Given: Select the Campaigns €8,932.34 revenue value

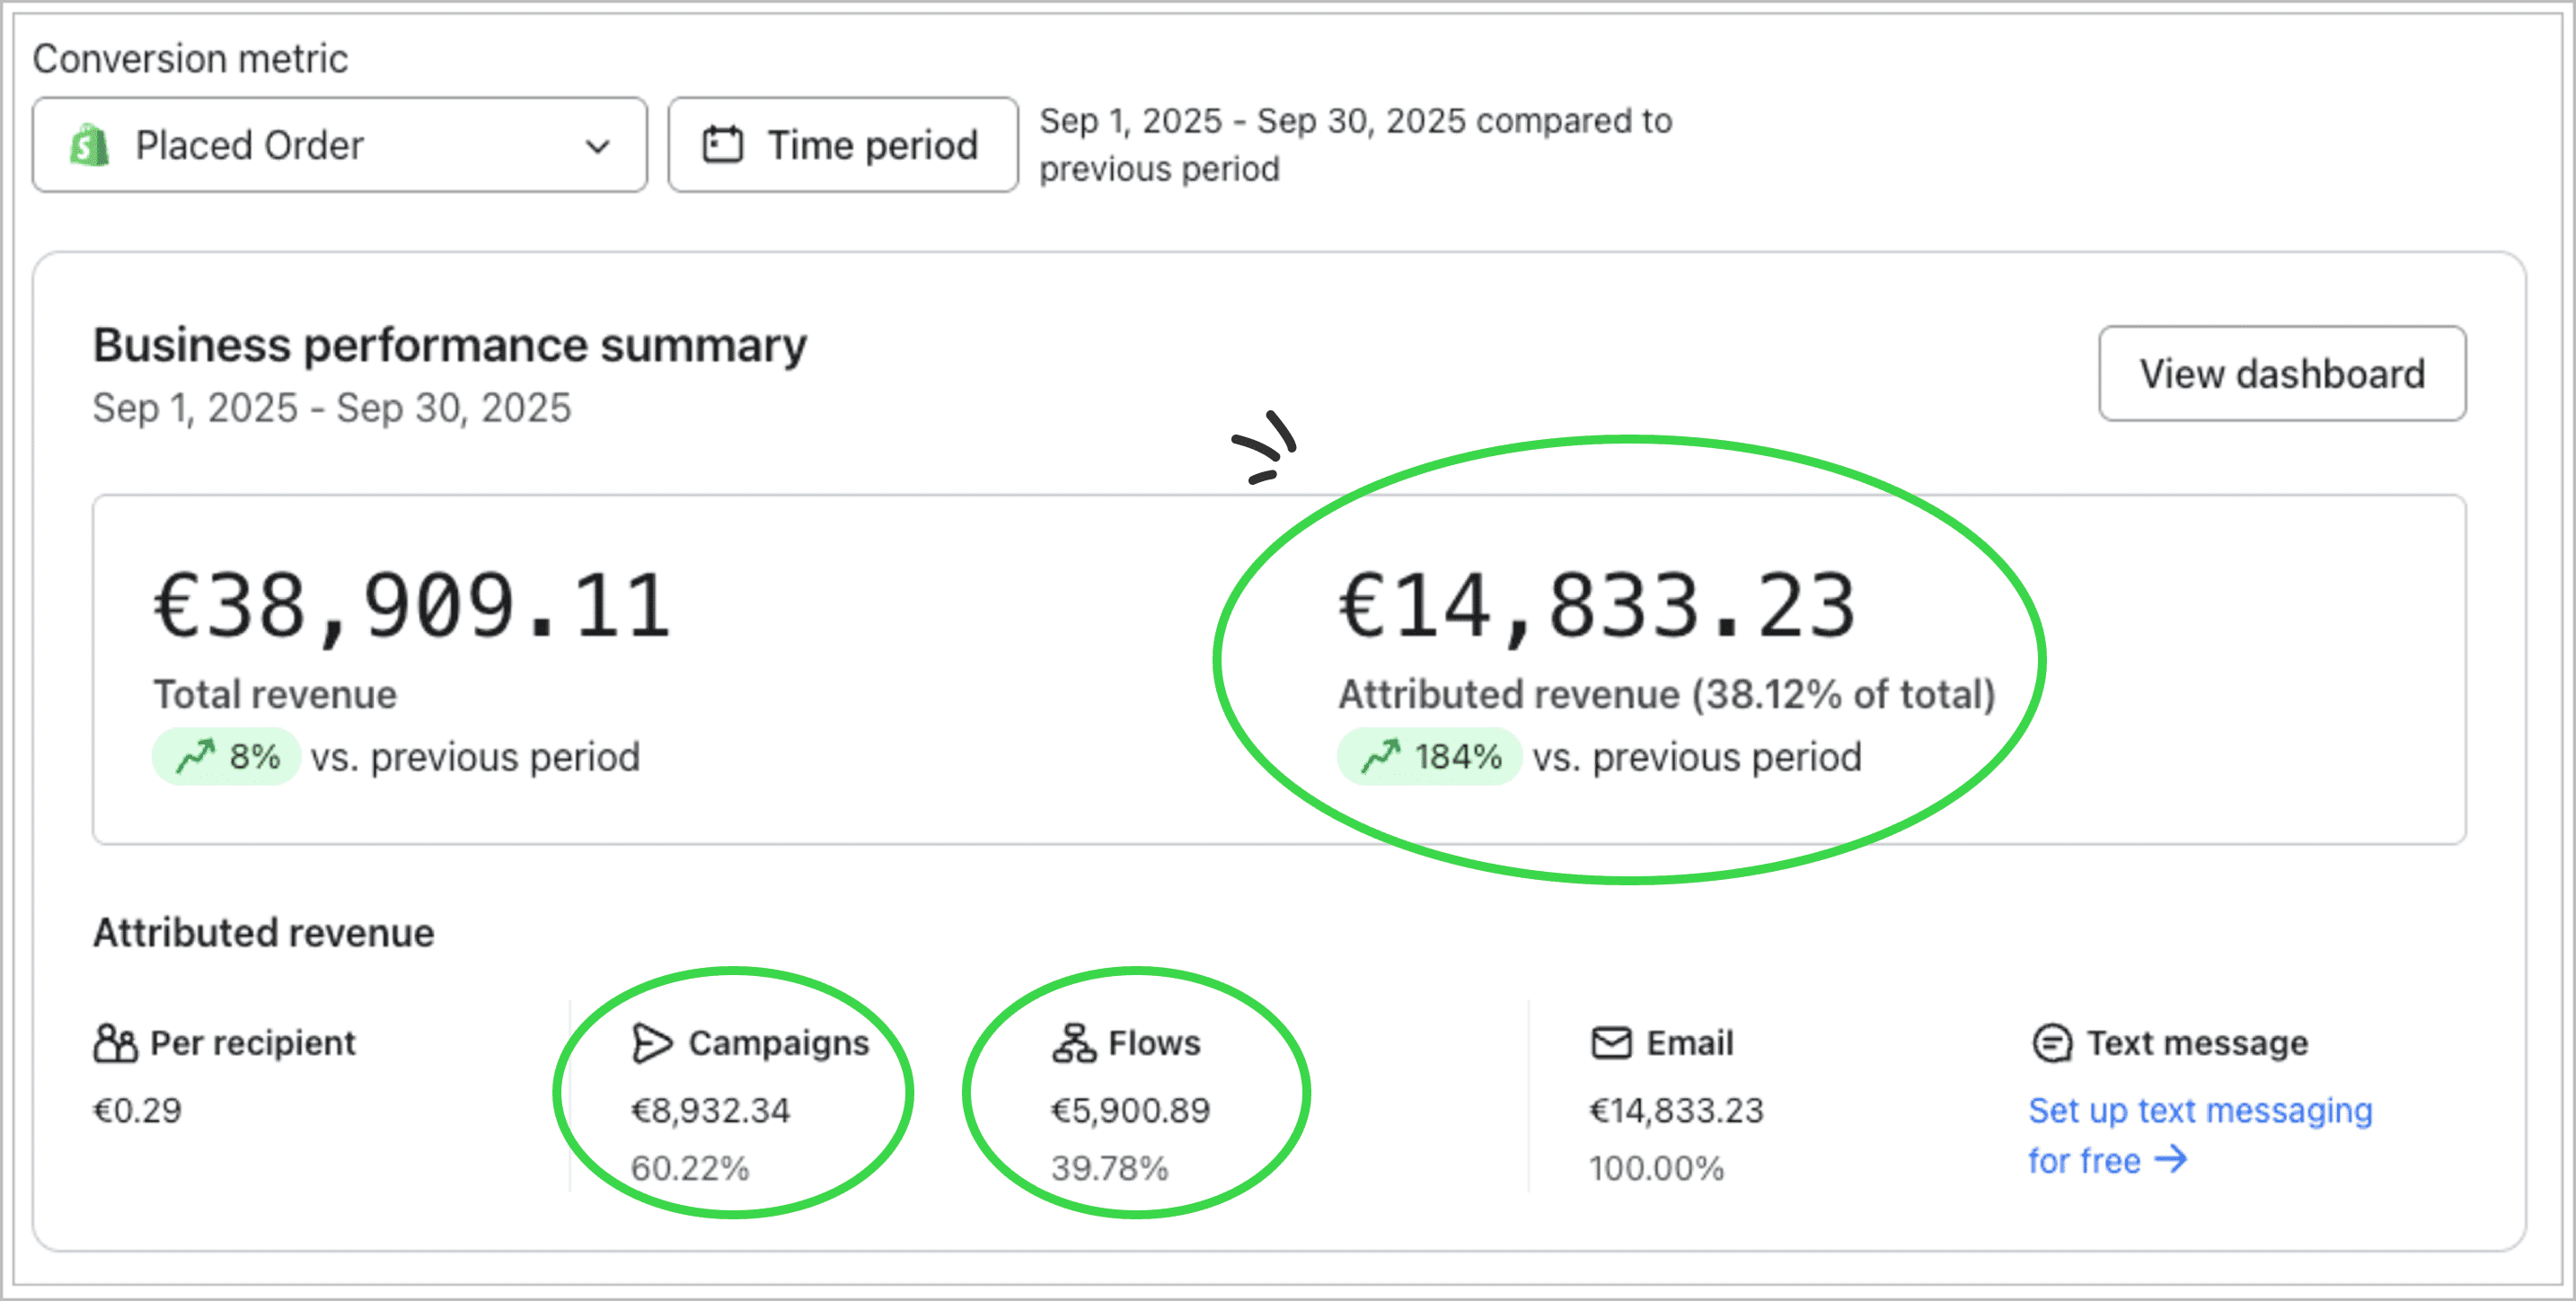Looking at the screenshot, I should [x=710, y=1110].
